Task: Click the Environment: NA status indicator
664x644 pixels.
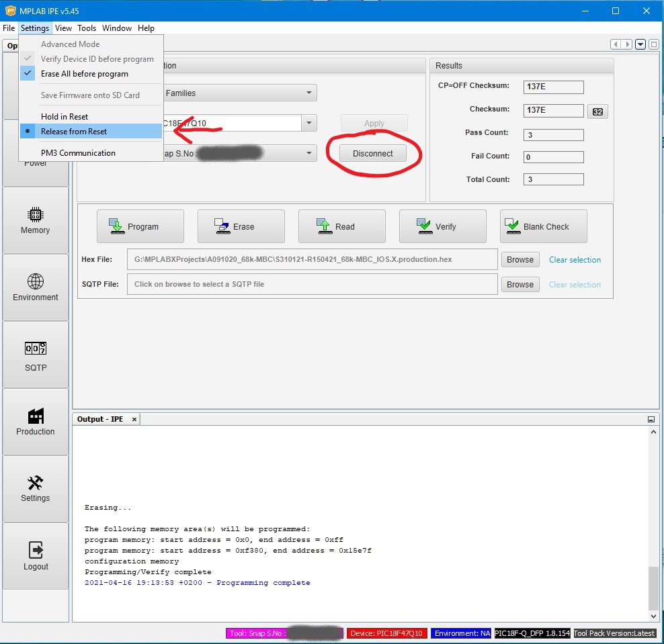Action: click(x=462, y=633)
